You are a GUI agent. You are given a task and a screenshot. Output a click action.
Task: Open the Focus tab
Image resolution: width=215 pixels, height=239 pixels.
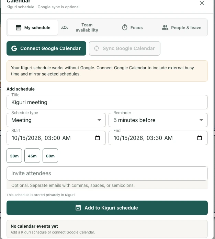pos(132,27)
